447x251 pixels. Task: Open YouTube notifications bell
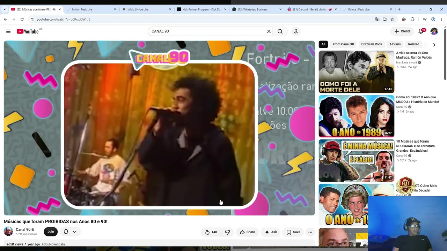pyautogui.click(x=421, y=31)
